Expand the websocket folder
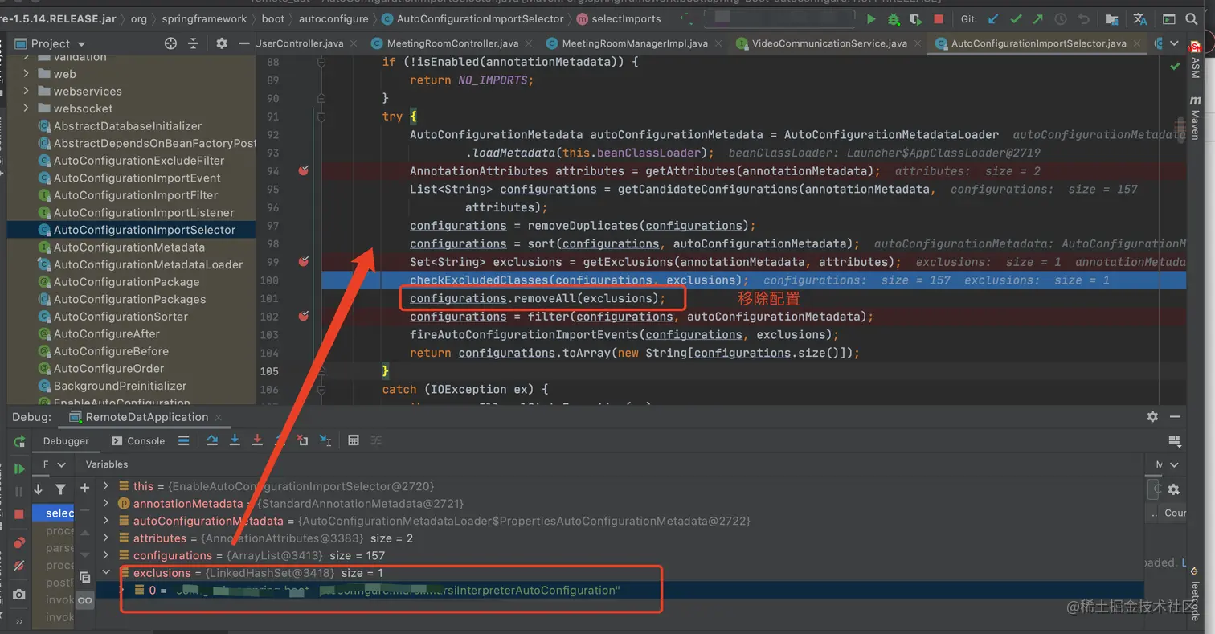This screenshot has width=1215, height=634. [x=26, y=108]
